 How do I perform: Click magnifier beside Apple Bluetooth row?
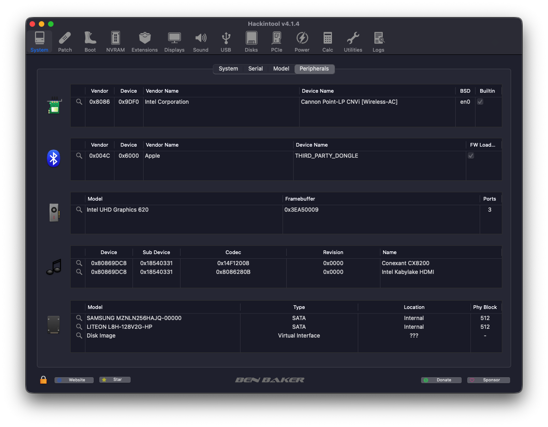tap(79, 156)
